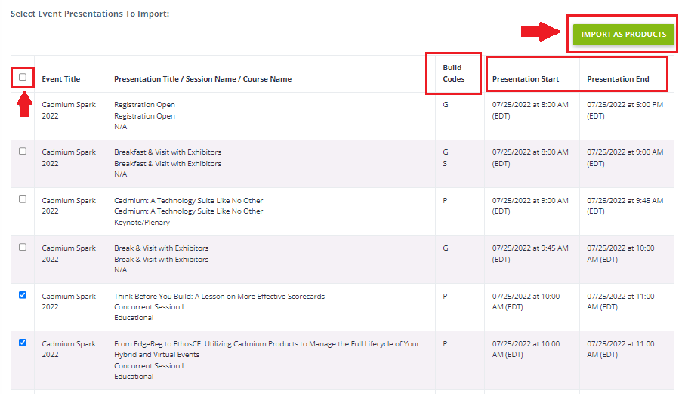Check the Breakfast & Visit with Exhibitors row
The image size is (682, 394).
point(23,152)
